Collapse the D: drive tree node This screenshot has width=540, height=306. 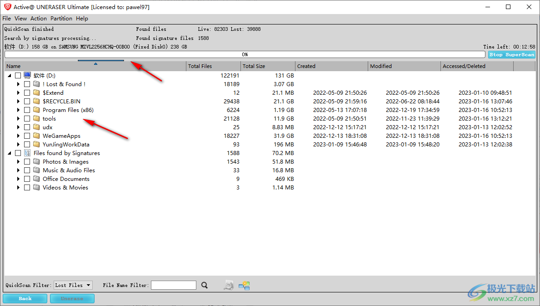(x=9, y=76)
